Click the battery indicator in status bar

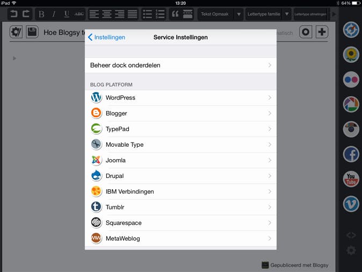(x=356, y=3)
